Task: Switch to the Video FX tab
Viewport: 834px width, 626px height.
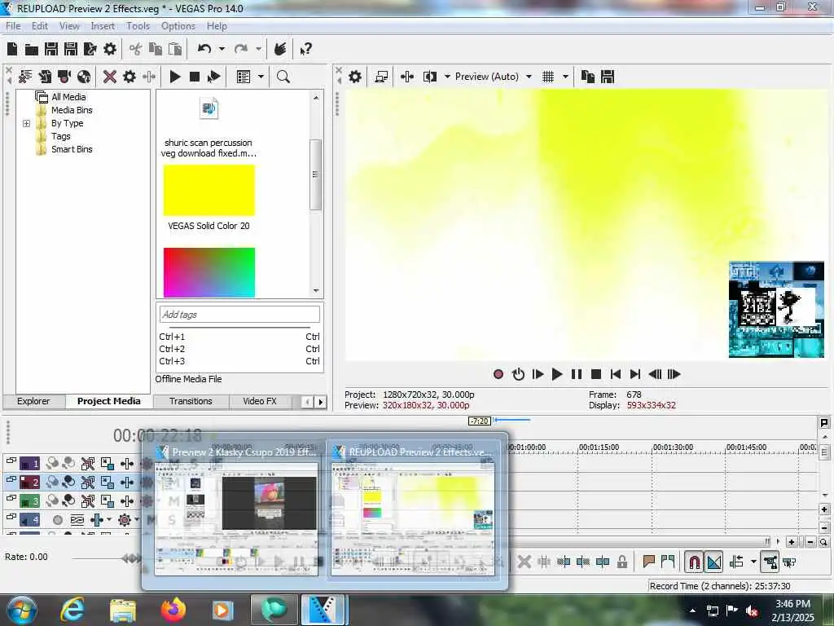Action: click(260, 401)
